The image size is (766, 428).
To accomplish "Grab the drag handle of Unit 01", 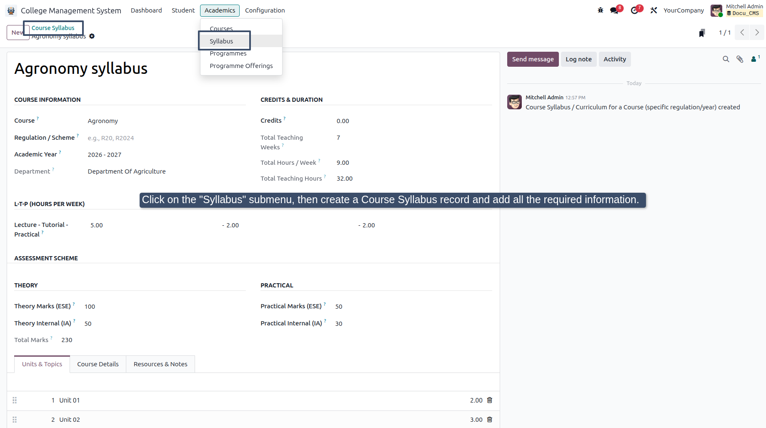I will tap(15, 400).
